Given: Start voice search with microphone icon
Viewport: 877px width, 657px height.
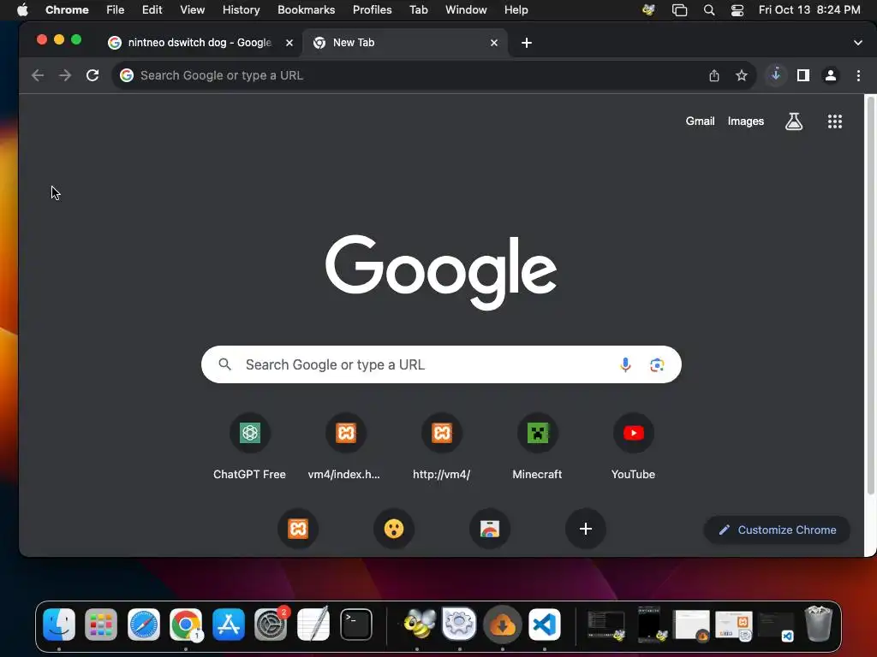Looking at the screenshot, I should tap(625, 364).
